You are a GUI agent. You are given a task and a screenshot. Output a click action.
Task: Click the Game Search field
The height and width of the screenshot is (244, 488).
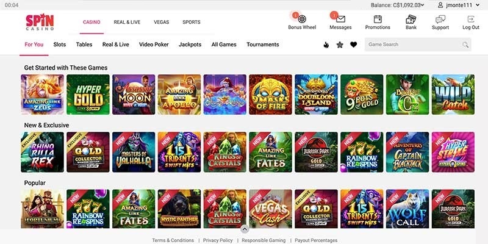[418, 45]
